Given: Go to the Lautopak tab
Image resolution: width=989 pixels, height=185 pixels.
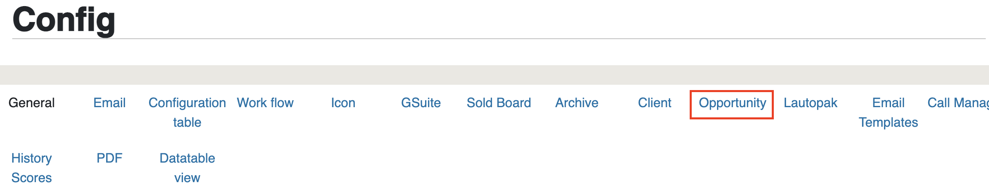Looking at the screenshot, I should coord(811,103).
